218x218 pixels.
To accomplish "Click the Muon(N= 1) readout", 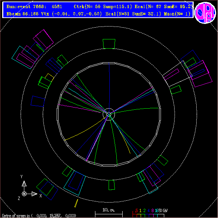I will click(177, 14).
